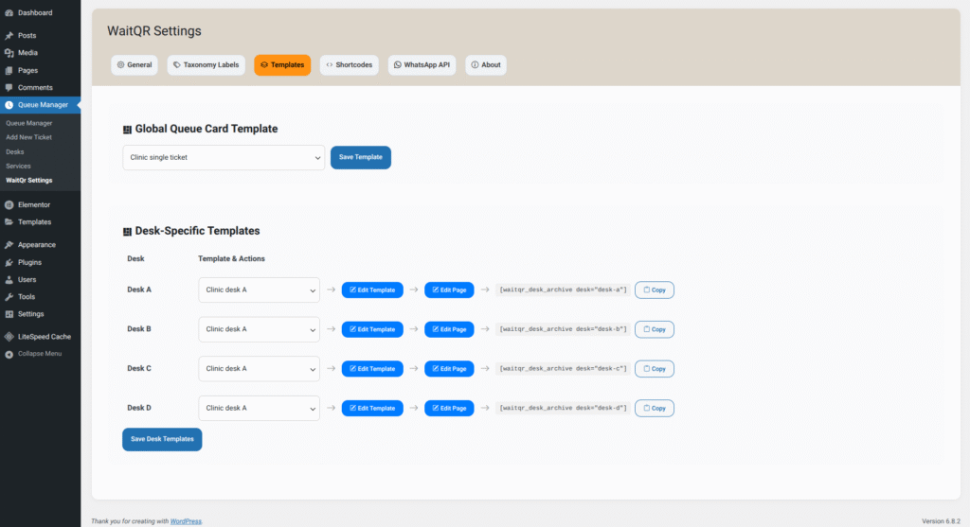Click the Comments bubble icon
This screenshot has width=970, height=527.
pos(9,88)
